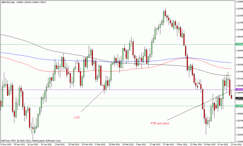243x146 pixels.
Task: Click the 23 Feb 2012 date label
Action: pyautogui.click(x=87, y=144)
